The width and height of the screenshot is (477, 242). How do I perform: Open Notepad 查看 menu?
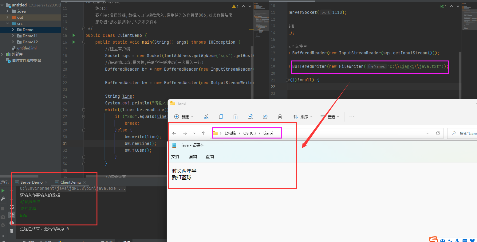[x=210, y=157]
